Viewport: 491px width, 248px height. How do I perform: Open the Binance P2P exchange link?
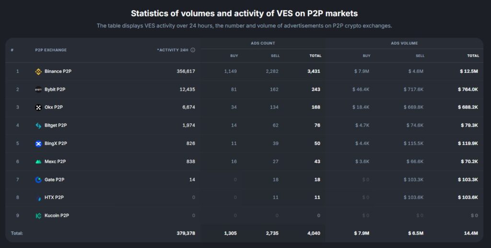58,71
